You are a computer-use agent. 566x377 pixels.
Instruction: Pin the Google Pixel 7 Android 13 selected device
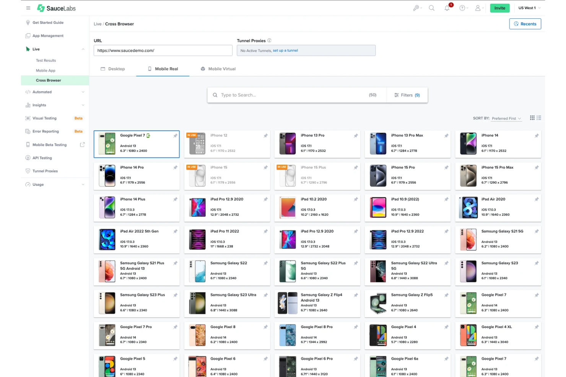tap(175, 136)
